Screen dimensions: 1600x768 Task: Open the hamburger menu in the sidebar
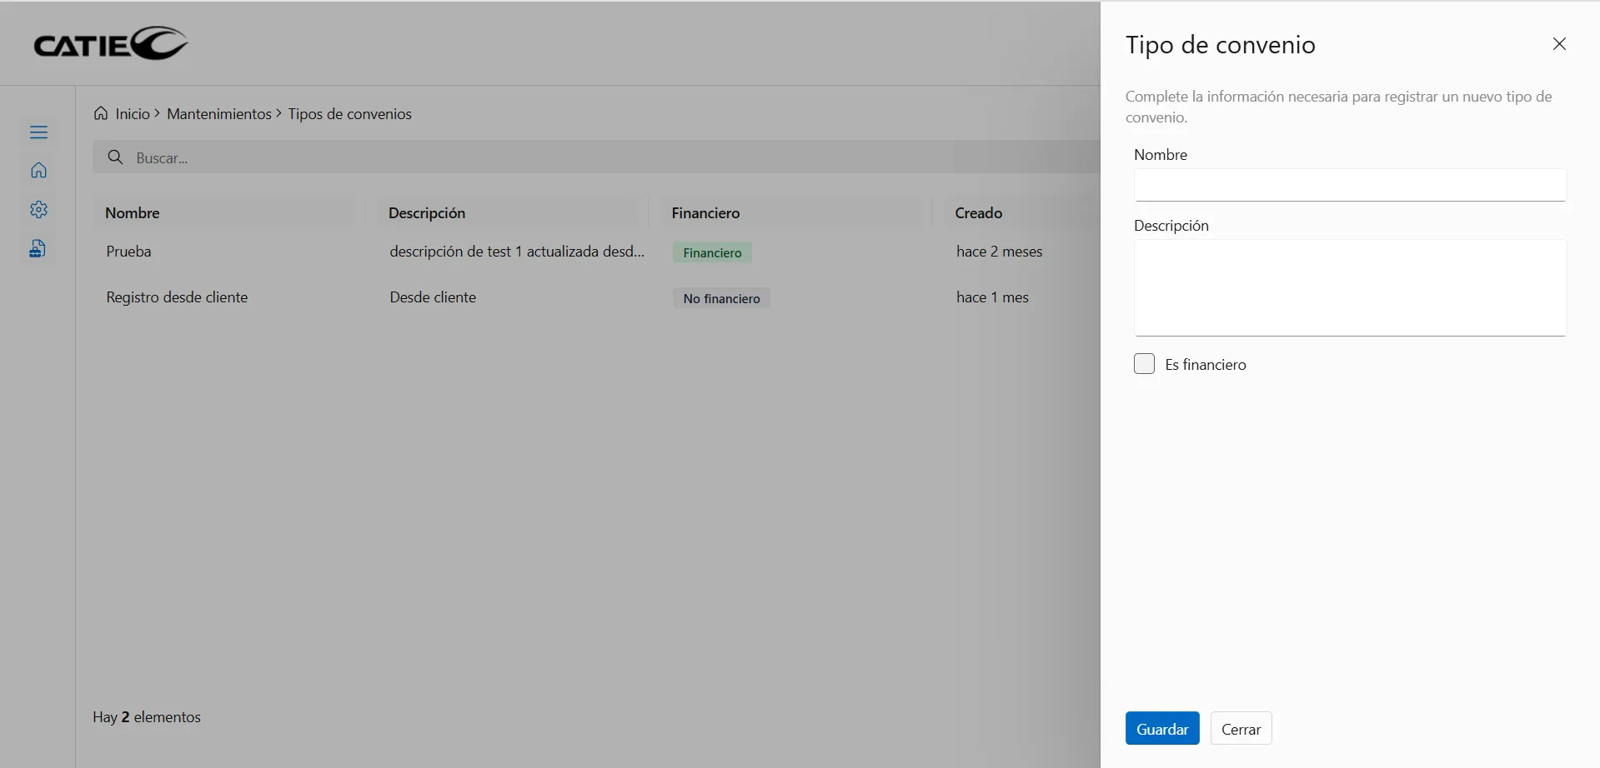38,132
